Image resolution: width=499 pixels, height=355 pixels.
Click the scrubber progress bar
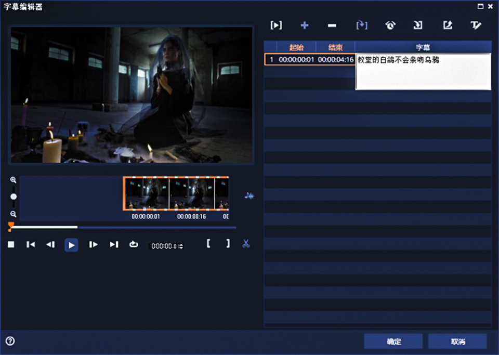[124, 227]
